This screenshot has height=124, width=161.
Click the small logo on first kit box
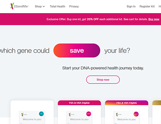(x=24, y=114)
